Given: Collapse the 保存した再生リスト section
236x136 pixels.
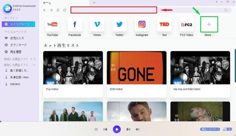Looking at the screenshot, I should point(34,65).
